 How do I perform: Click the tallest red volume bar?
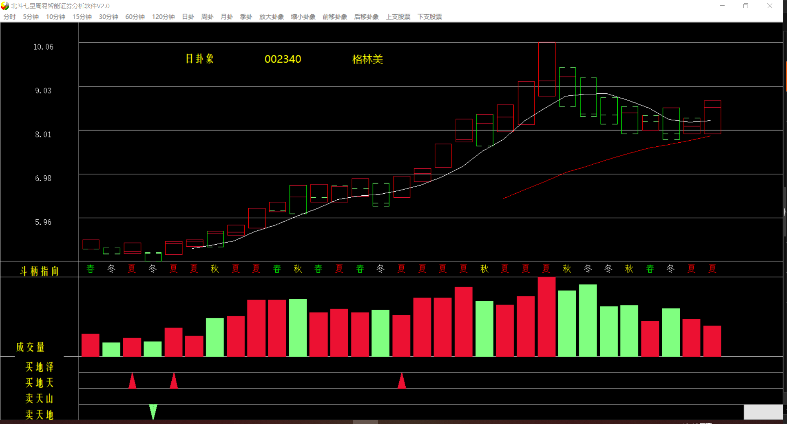click(x=546, y=317)
